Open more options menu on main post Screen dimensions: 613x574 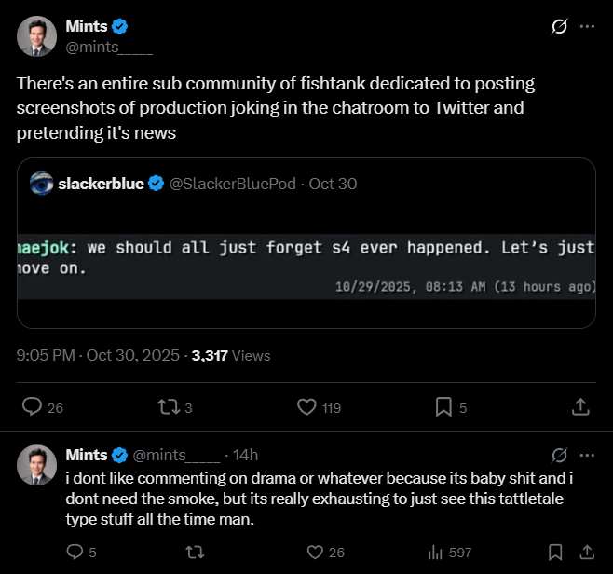click(x=587, y=27)
